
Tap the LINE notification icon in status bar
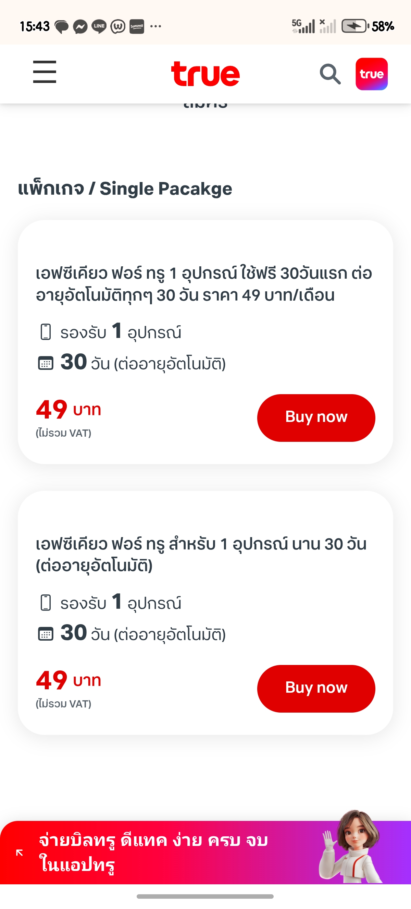coord(99,26)
